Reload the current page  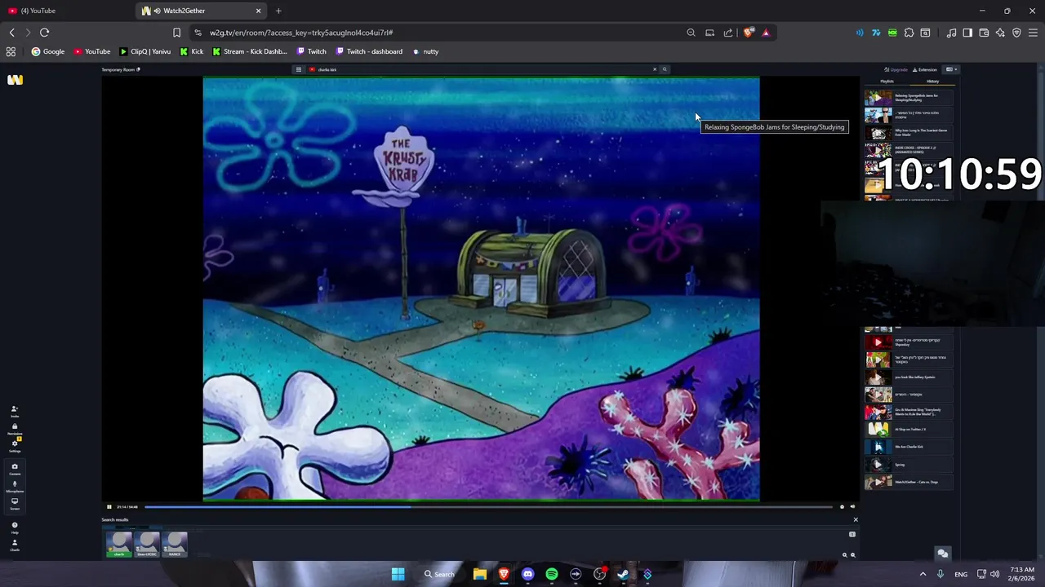point(44,33)
